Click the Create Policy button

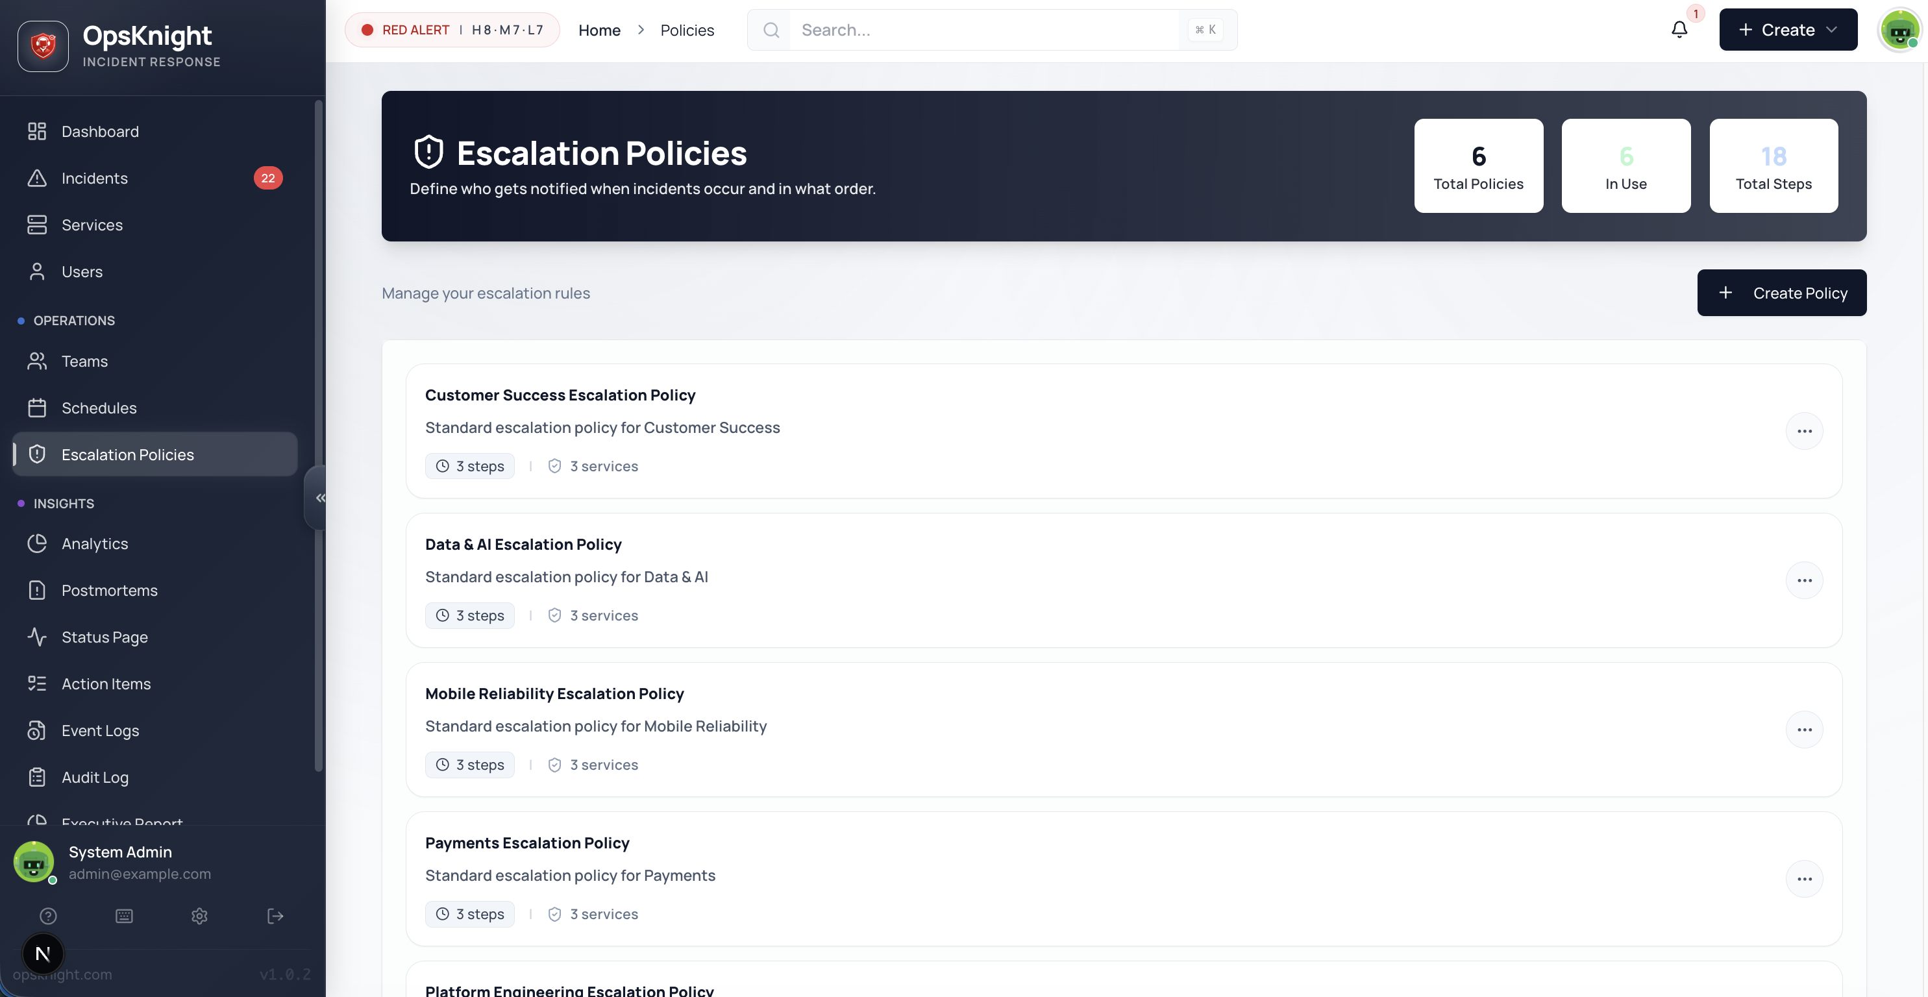(1782, 293)
